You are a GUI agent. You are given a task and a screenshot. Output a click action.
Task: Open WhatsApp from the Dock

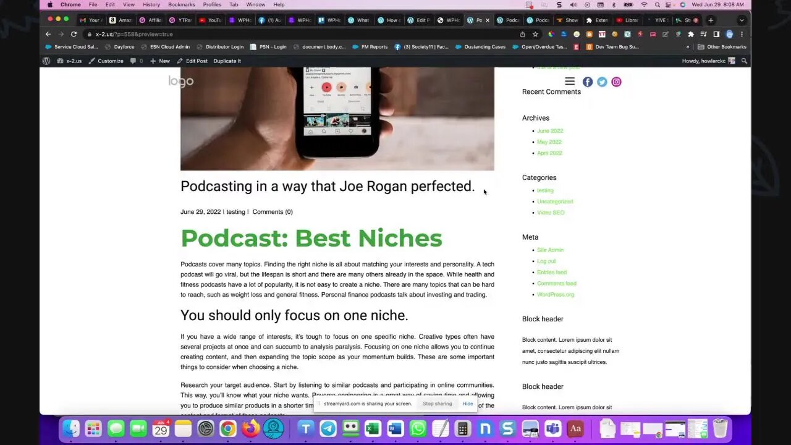tap(418, 428)
